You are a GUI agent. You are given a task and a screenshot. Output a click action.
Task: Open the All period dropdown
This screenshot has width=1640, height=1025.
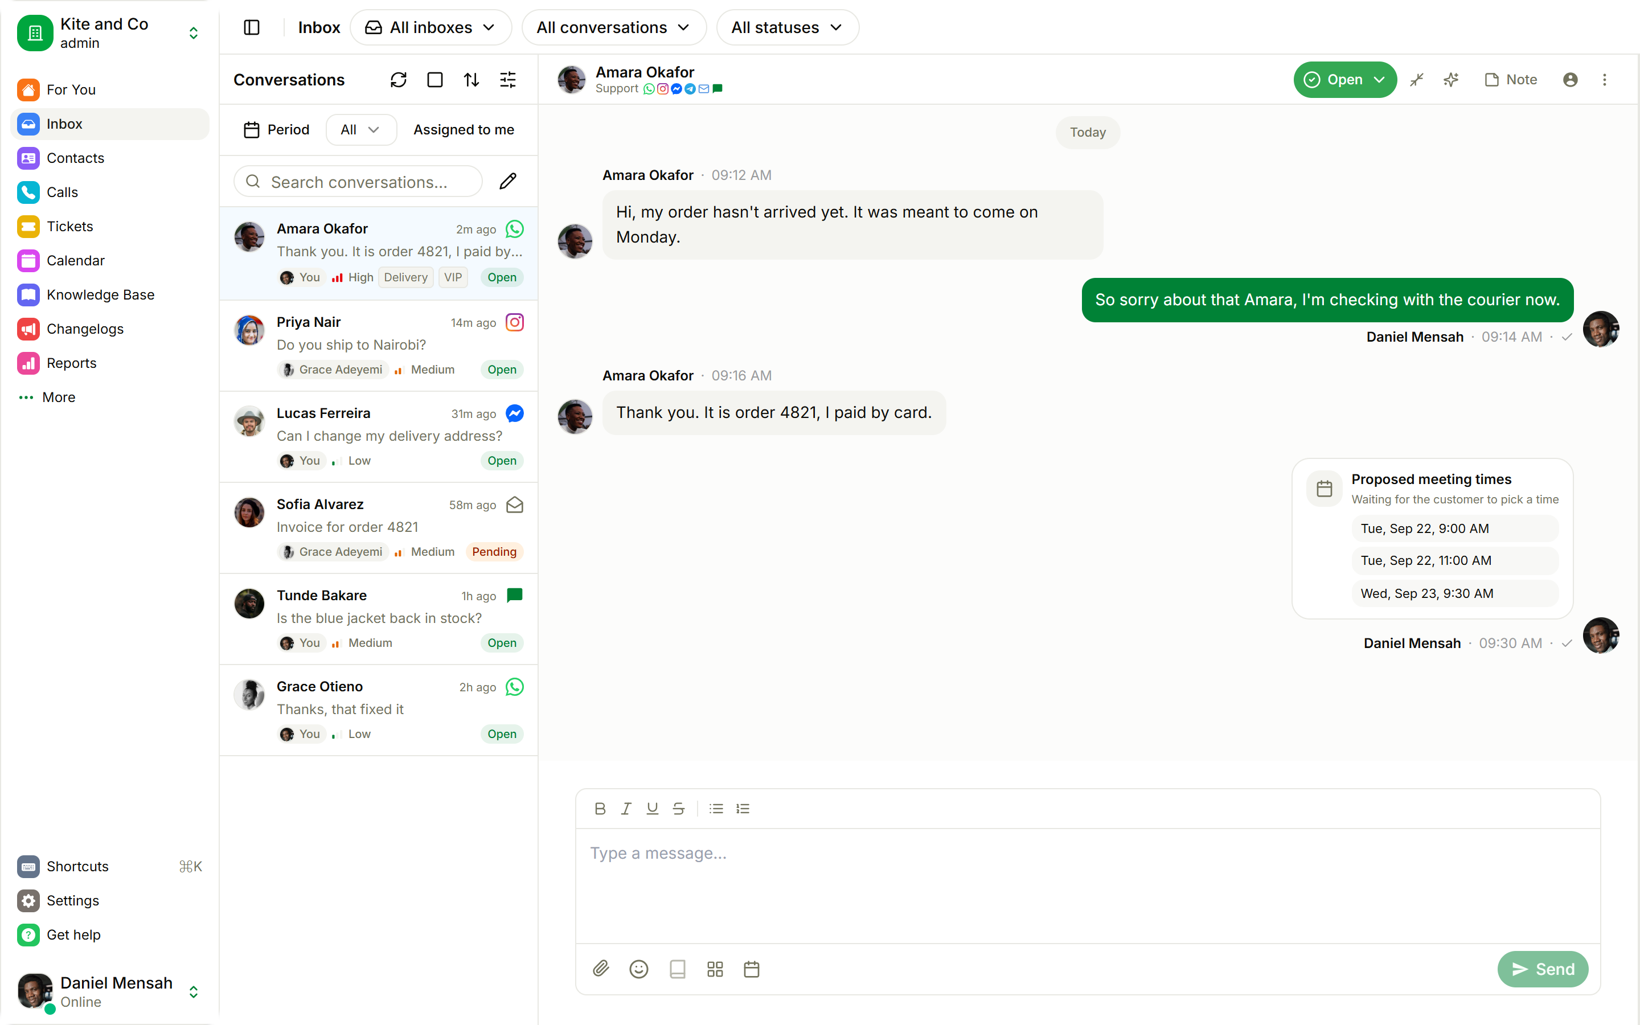tap(361, 129)
